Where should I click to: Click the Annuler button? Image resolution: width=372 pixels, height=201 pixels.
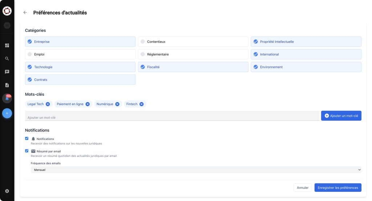pos(302,188)
